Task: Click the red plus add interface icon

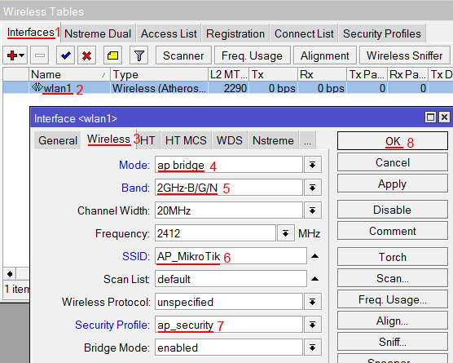Action: 15,55
